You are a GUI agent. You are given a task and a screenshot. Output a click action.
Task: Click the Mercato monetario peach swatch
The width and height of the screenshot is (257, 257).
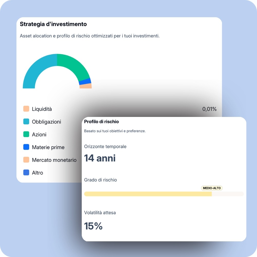(26, 160)
